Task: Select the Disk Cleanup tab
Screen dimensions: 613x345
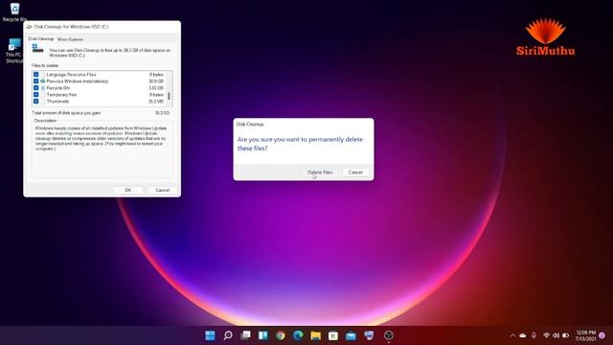Action: (x=40, y=38)
